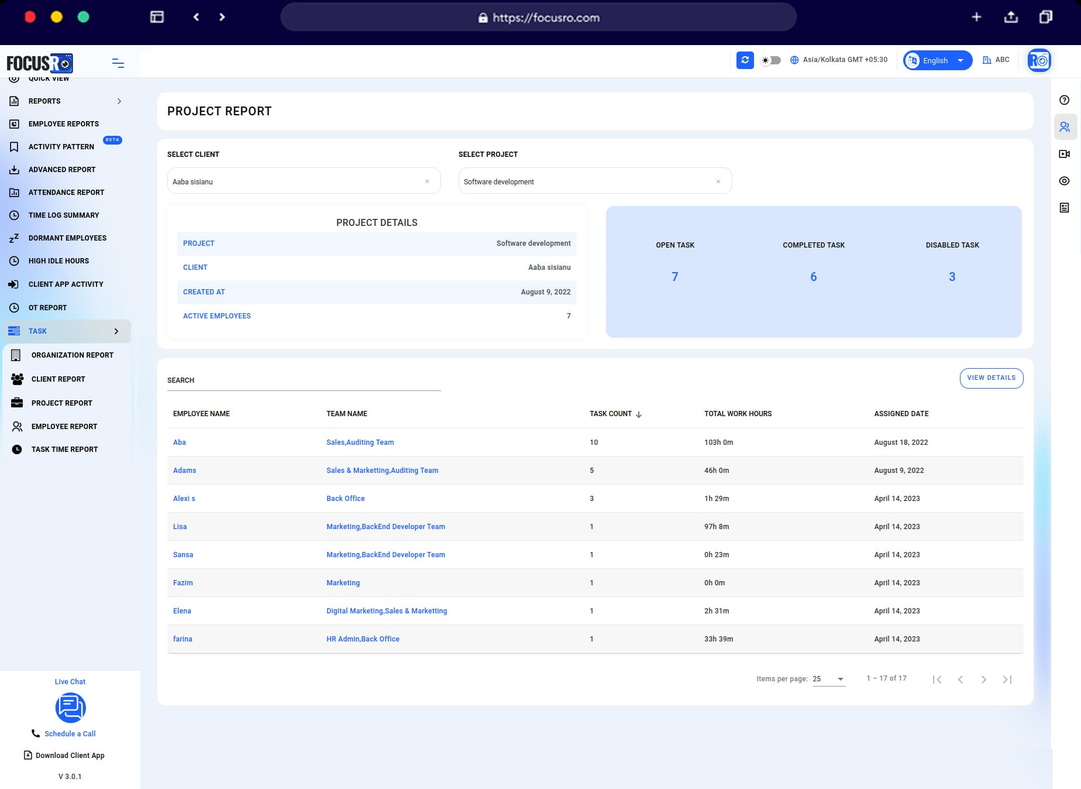
Task: Expand the TASK menu chevron
Action: point(116,331)
